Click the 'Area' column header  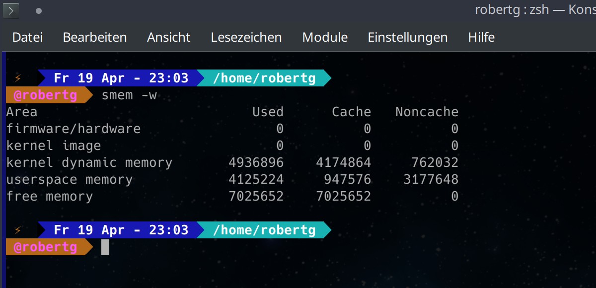(x=22, y=112)
